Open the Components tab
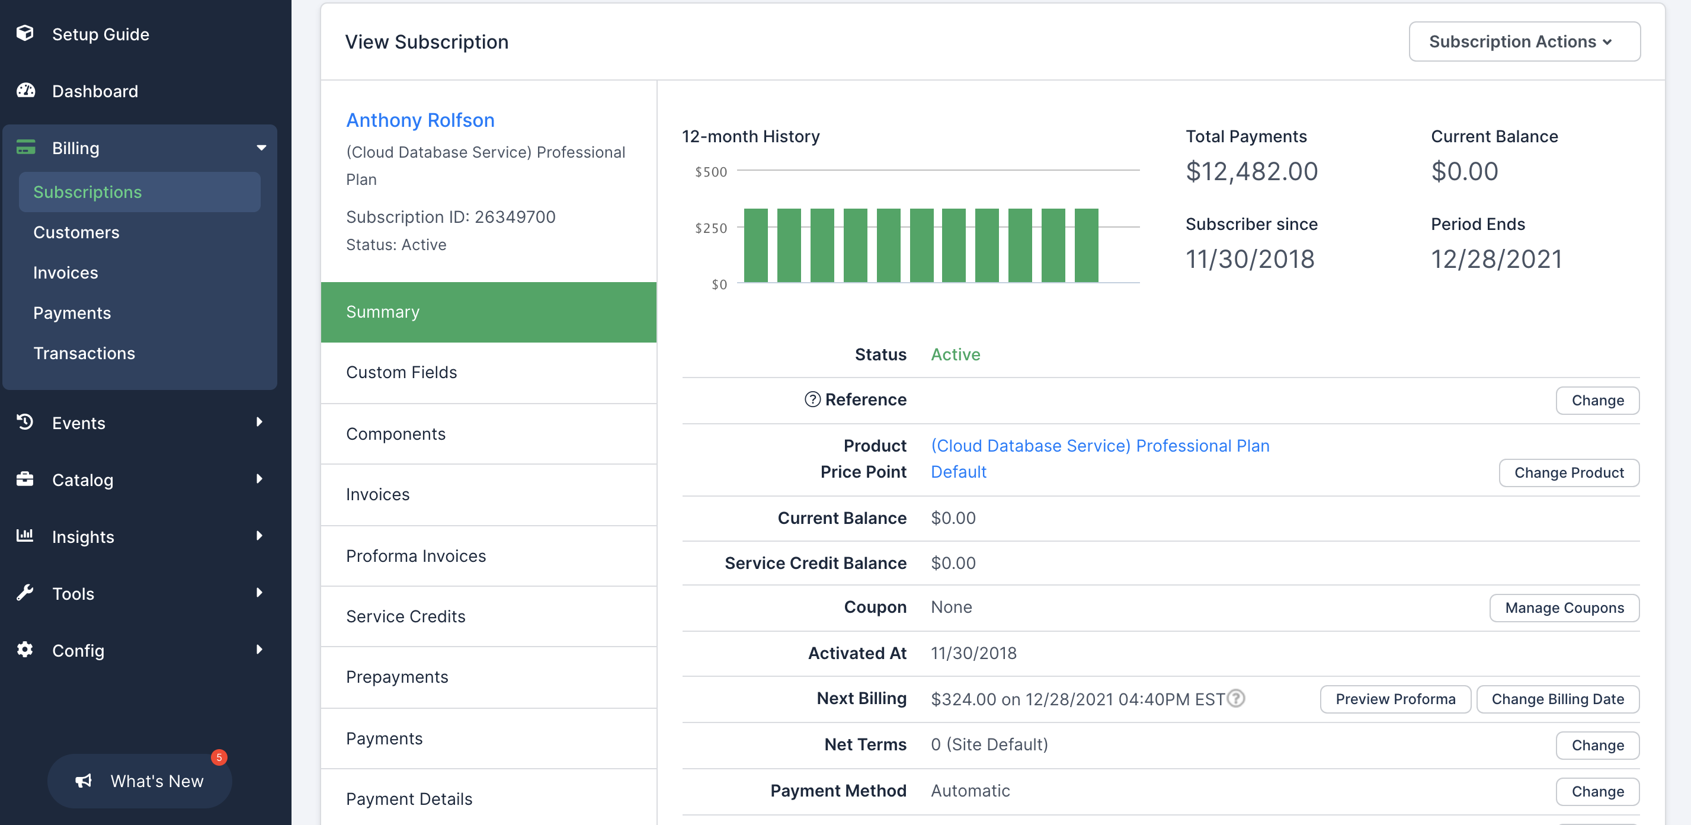Screen dimensions: 1691x825 [x=395, y=433]
